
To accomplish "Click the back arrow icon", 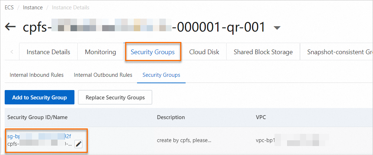I will (x=10, y=27).
